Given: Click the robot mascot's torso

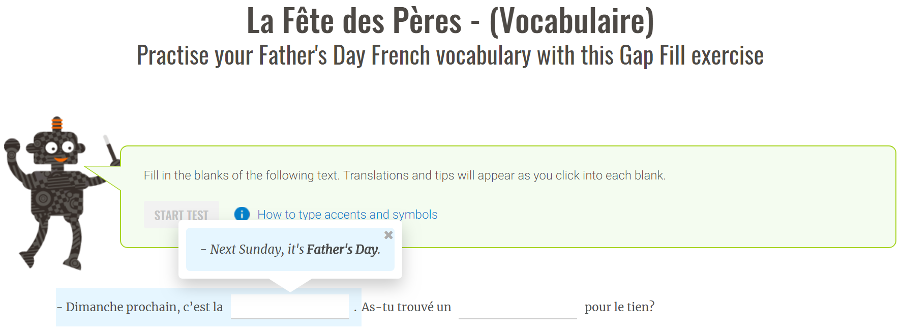Looking at the screenshot, I should 56,196.
